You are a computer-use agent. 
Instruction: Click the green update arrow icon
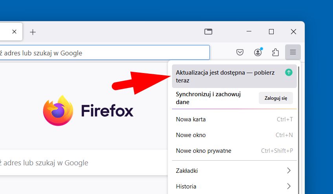[x=289, y=73]
